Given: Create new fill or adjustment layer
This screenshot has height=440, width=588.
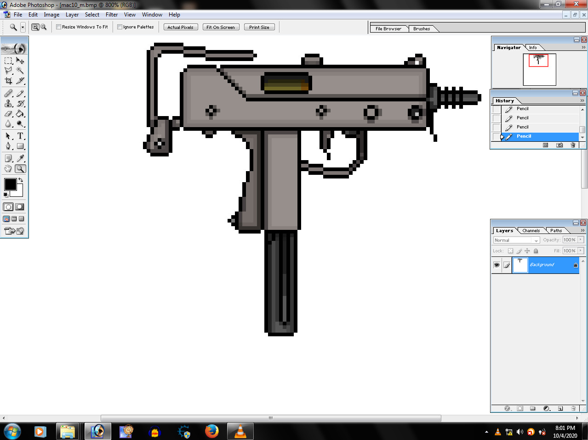Looking at the screenshot, I should 547,408.
